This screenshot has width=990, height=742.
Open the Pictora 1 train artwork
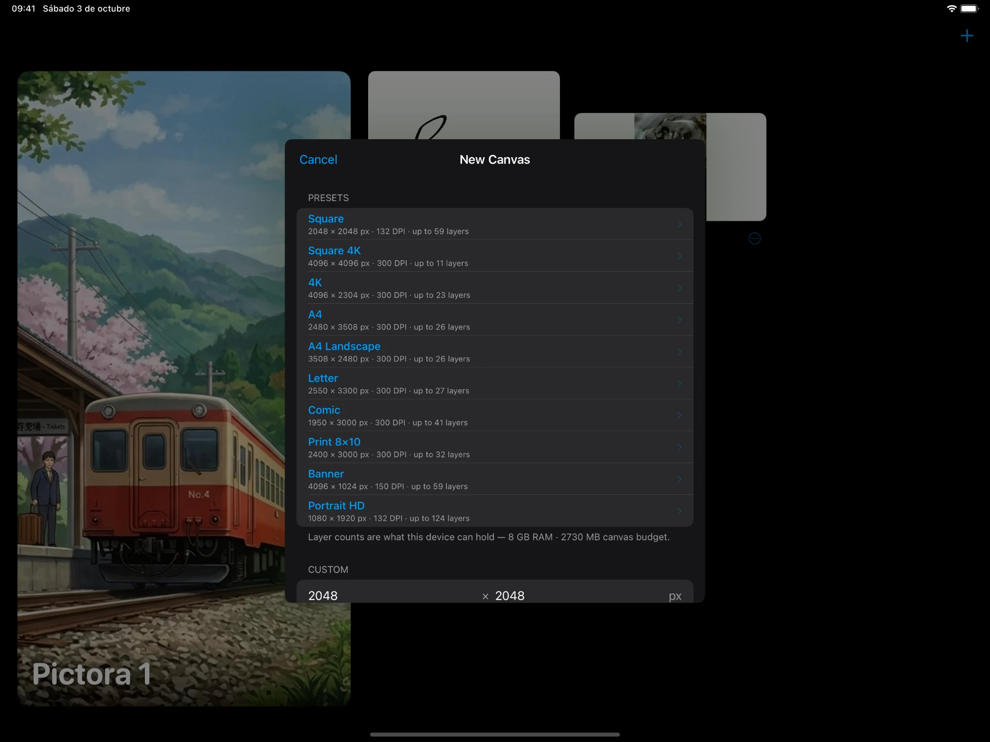pyautogui.click(x=184, y=388)
